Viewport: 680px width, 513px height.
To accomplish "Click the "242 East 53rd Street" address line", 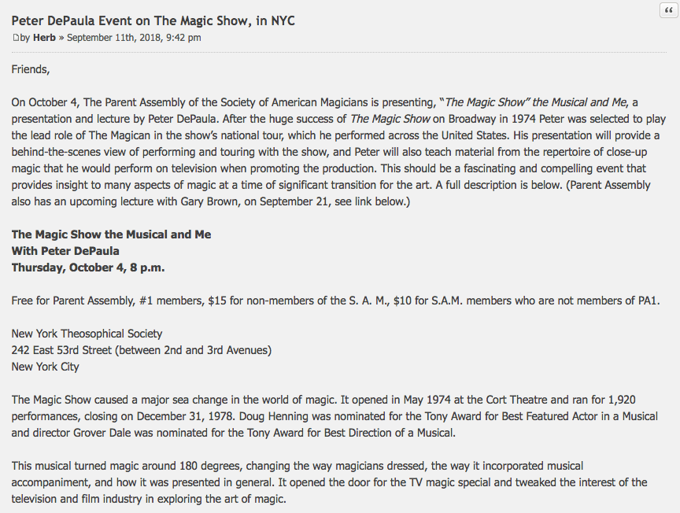I will pyautogui.click(x=142, y=350).
